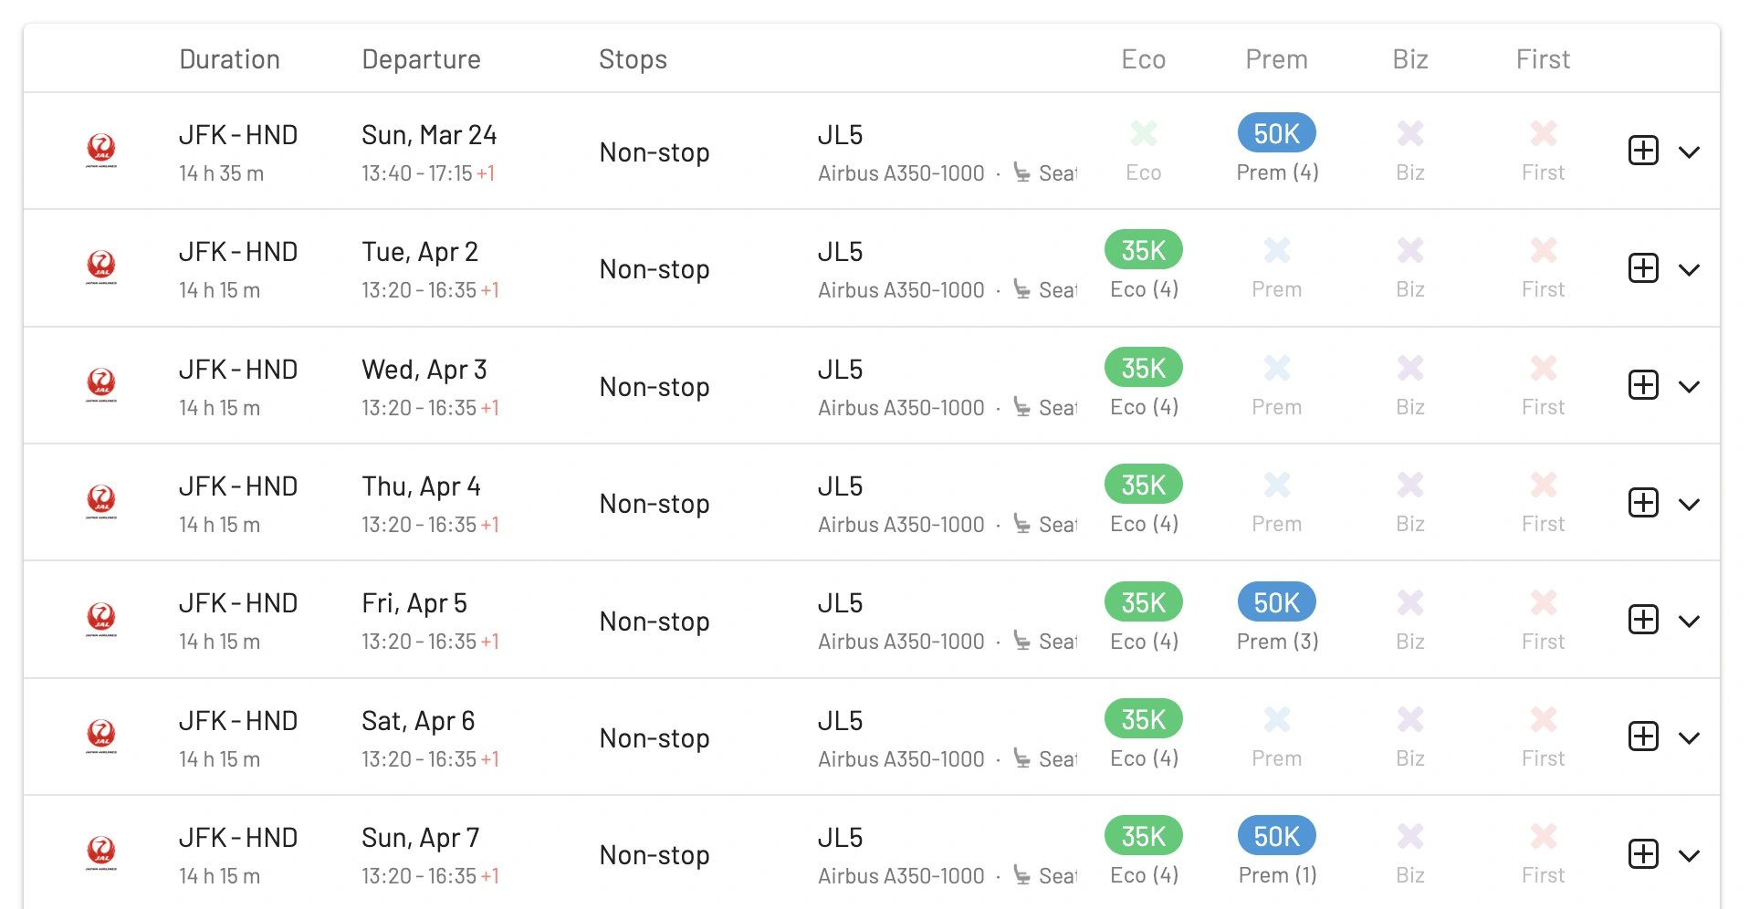1749x909 pixels.
Task: Expand the Wed, Apr 3 flight row chevron
Action: pyautogui.click(x=1690, y=387)
